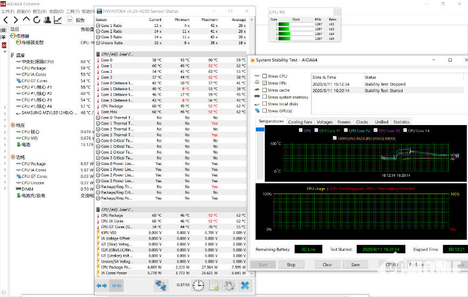
Task: Click the Sensor column header in HWiNFO
Action: (x=101, y=19)
